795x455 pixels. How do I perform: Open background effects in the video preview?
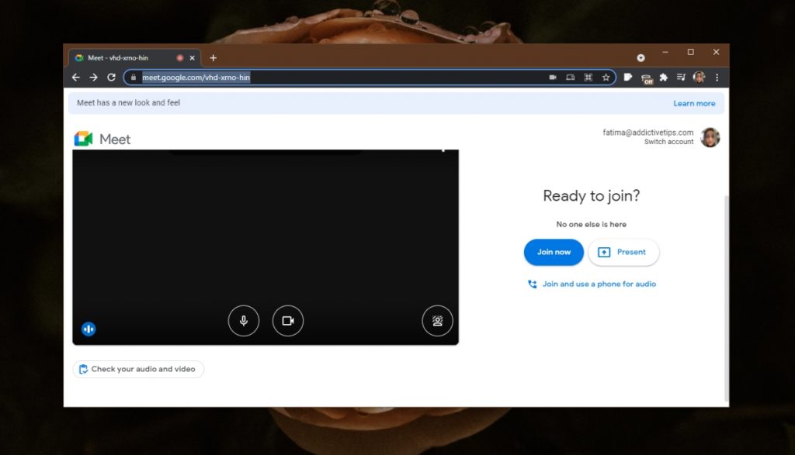coord(437,320)
